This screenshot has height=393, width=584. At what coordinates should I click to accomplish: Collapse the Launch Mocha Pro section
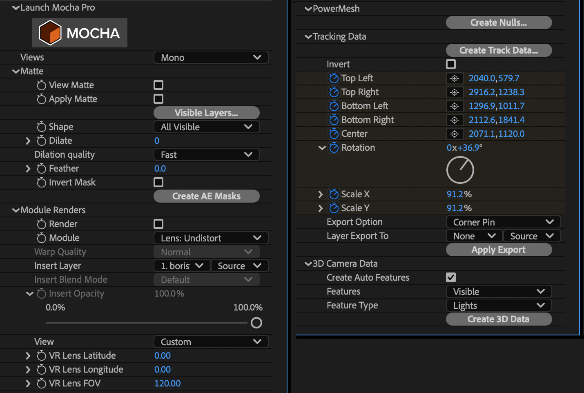coord(16,8)
